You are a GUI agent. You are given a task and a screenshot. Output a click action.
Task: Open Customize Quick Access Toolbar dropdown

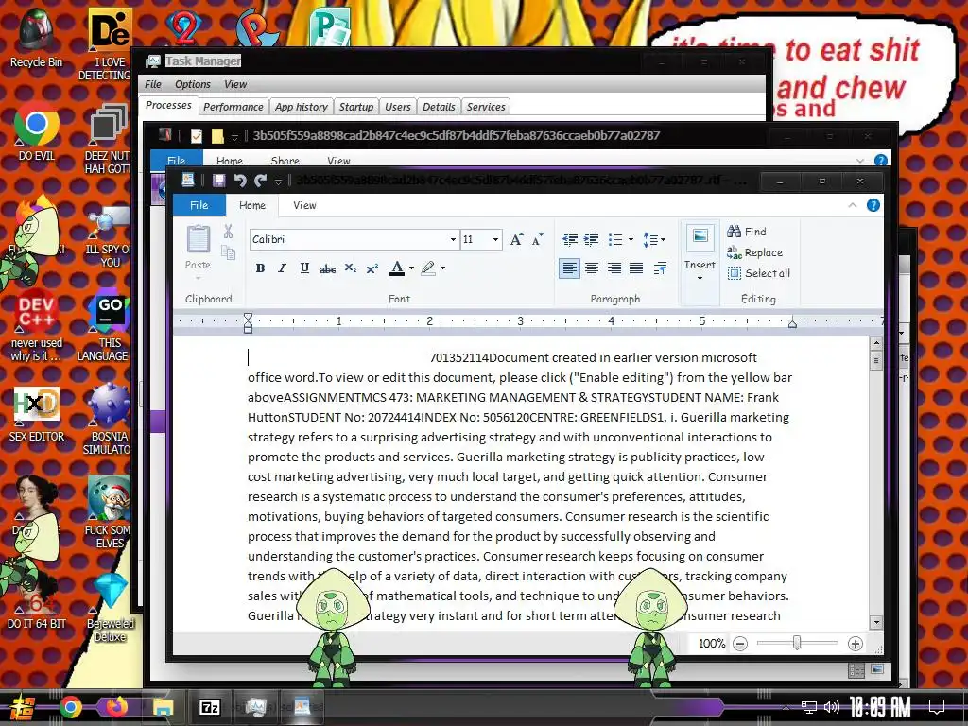click(x=279, y=181)
